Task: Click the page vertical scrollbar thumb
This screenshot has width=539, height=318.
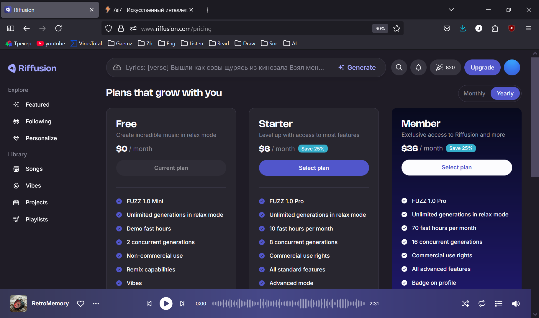Action: 535,117
